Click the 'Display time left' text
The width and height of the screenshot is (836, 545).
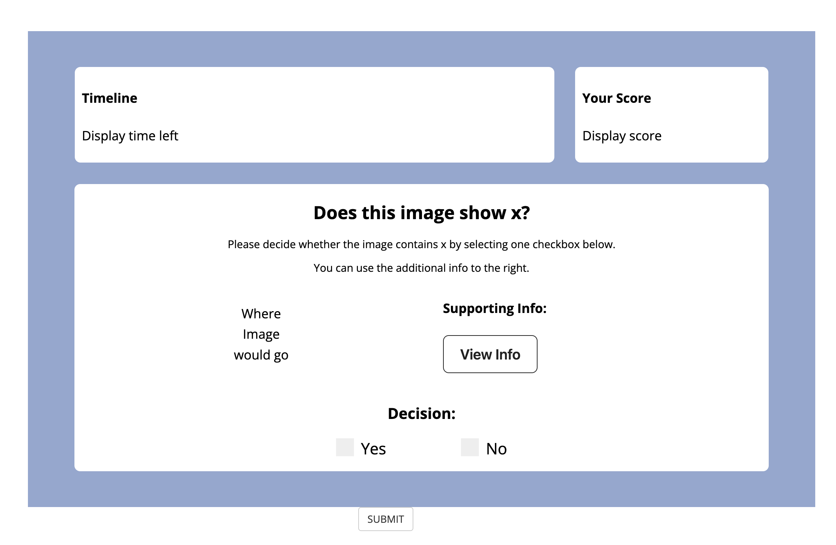pyautogui.click(x=130, y=136)
